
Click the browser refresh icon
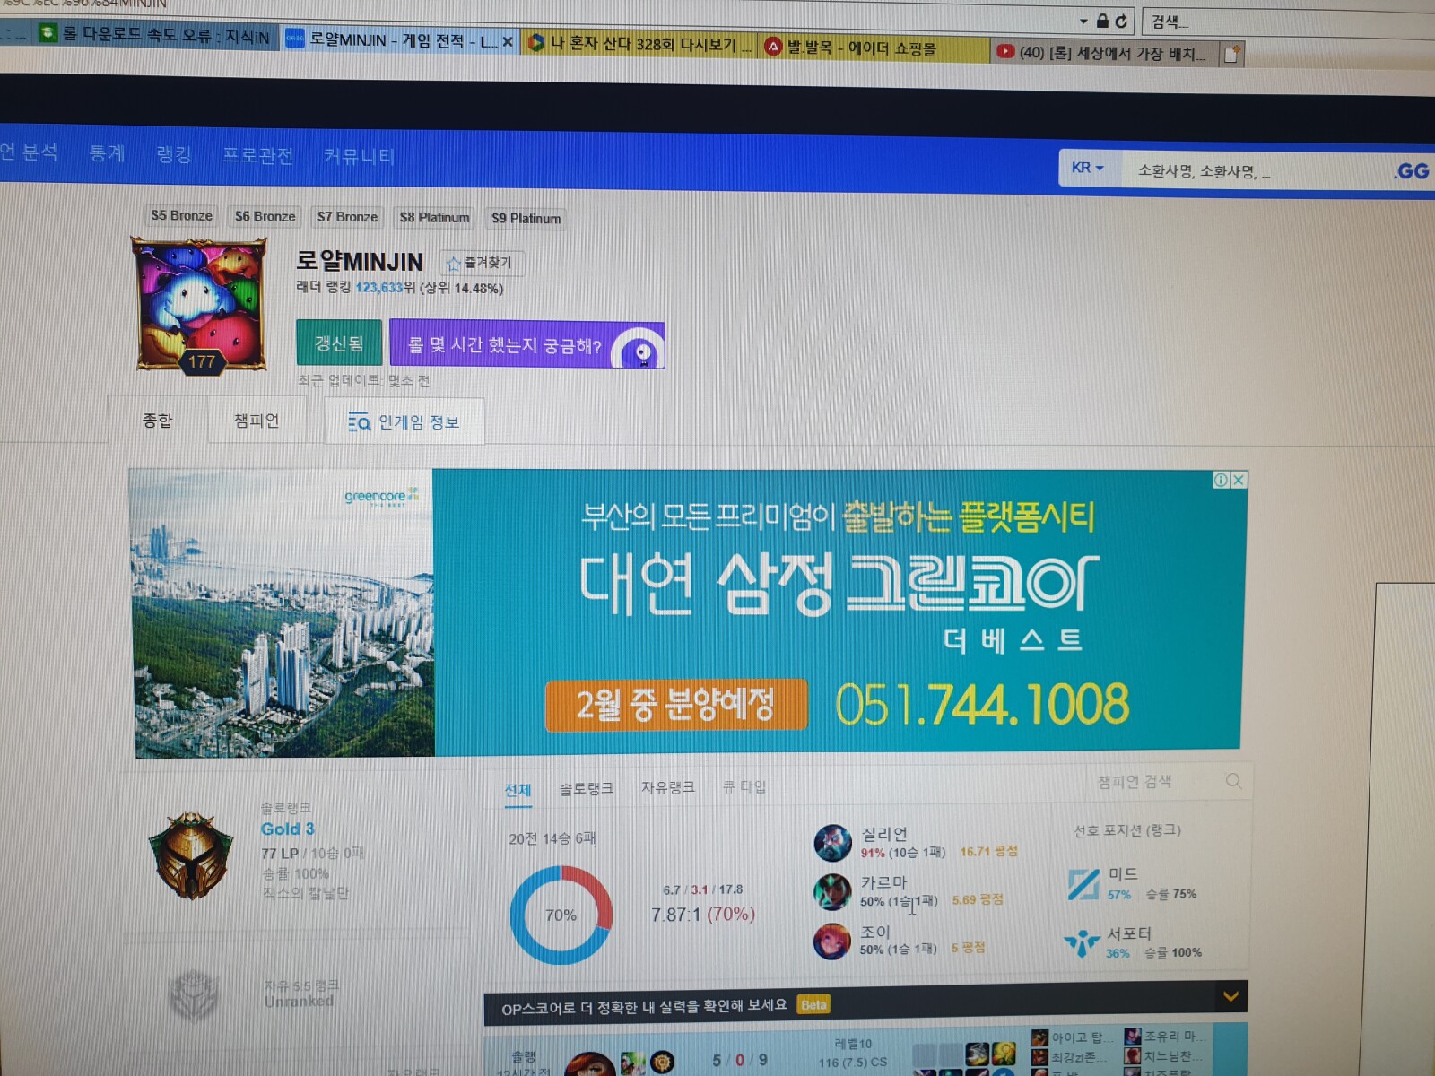click(x=1121, y=21)
